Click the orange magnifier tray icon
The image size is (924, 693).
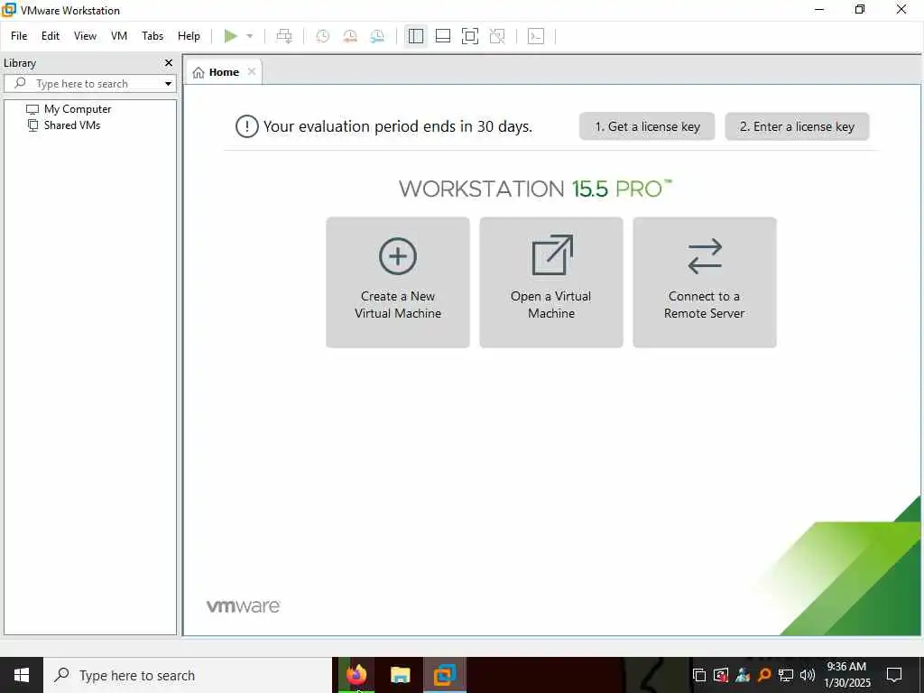(x=764, y=675)
